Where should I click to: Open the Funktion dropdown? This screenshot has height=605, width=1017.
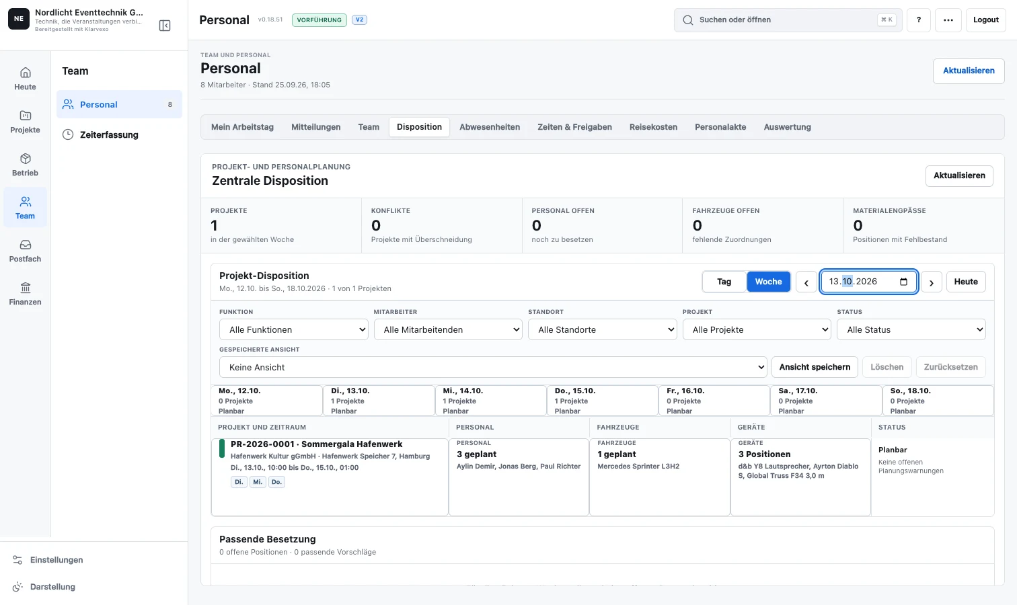(294, 329)
